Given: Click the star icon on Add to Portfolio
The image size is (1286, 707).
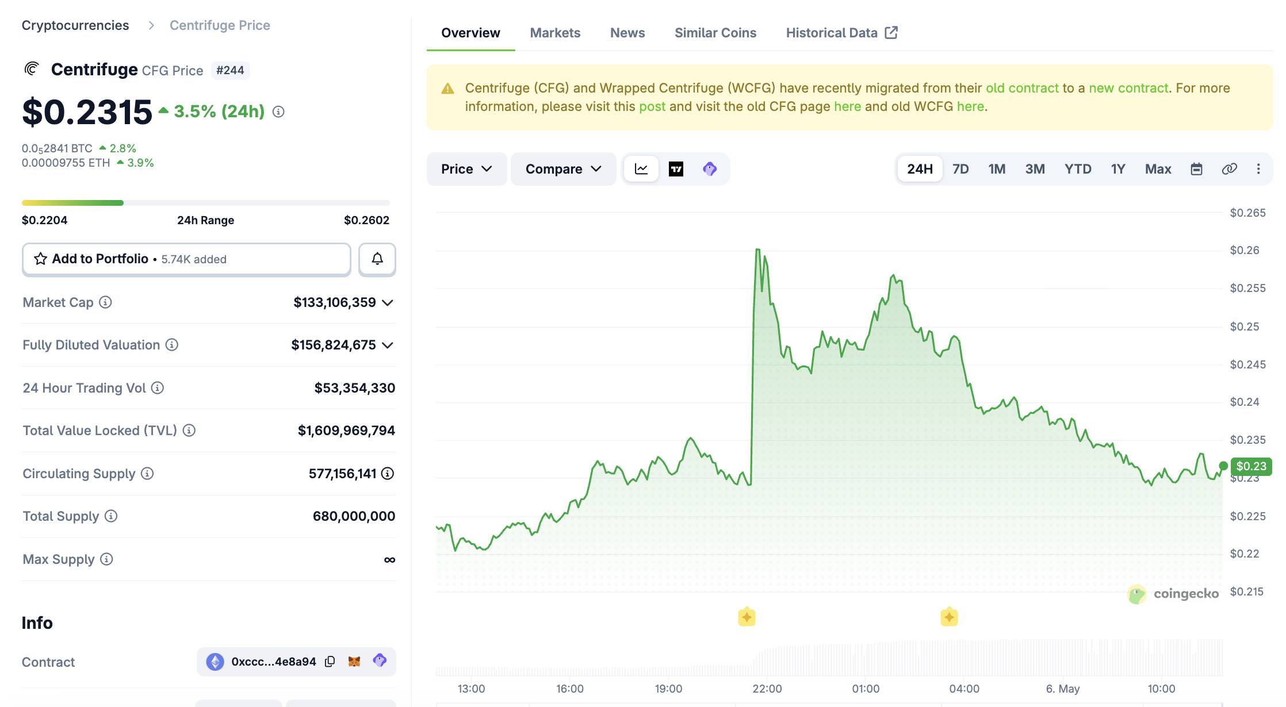Looking at the screenshot, I should [x=40, y=259].
